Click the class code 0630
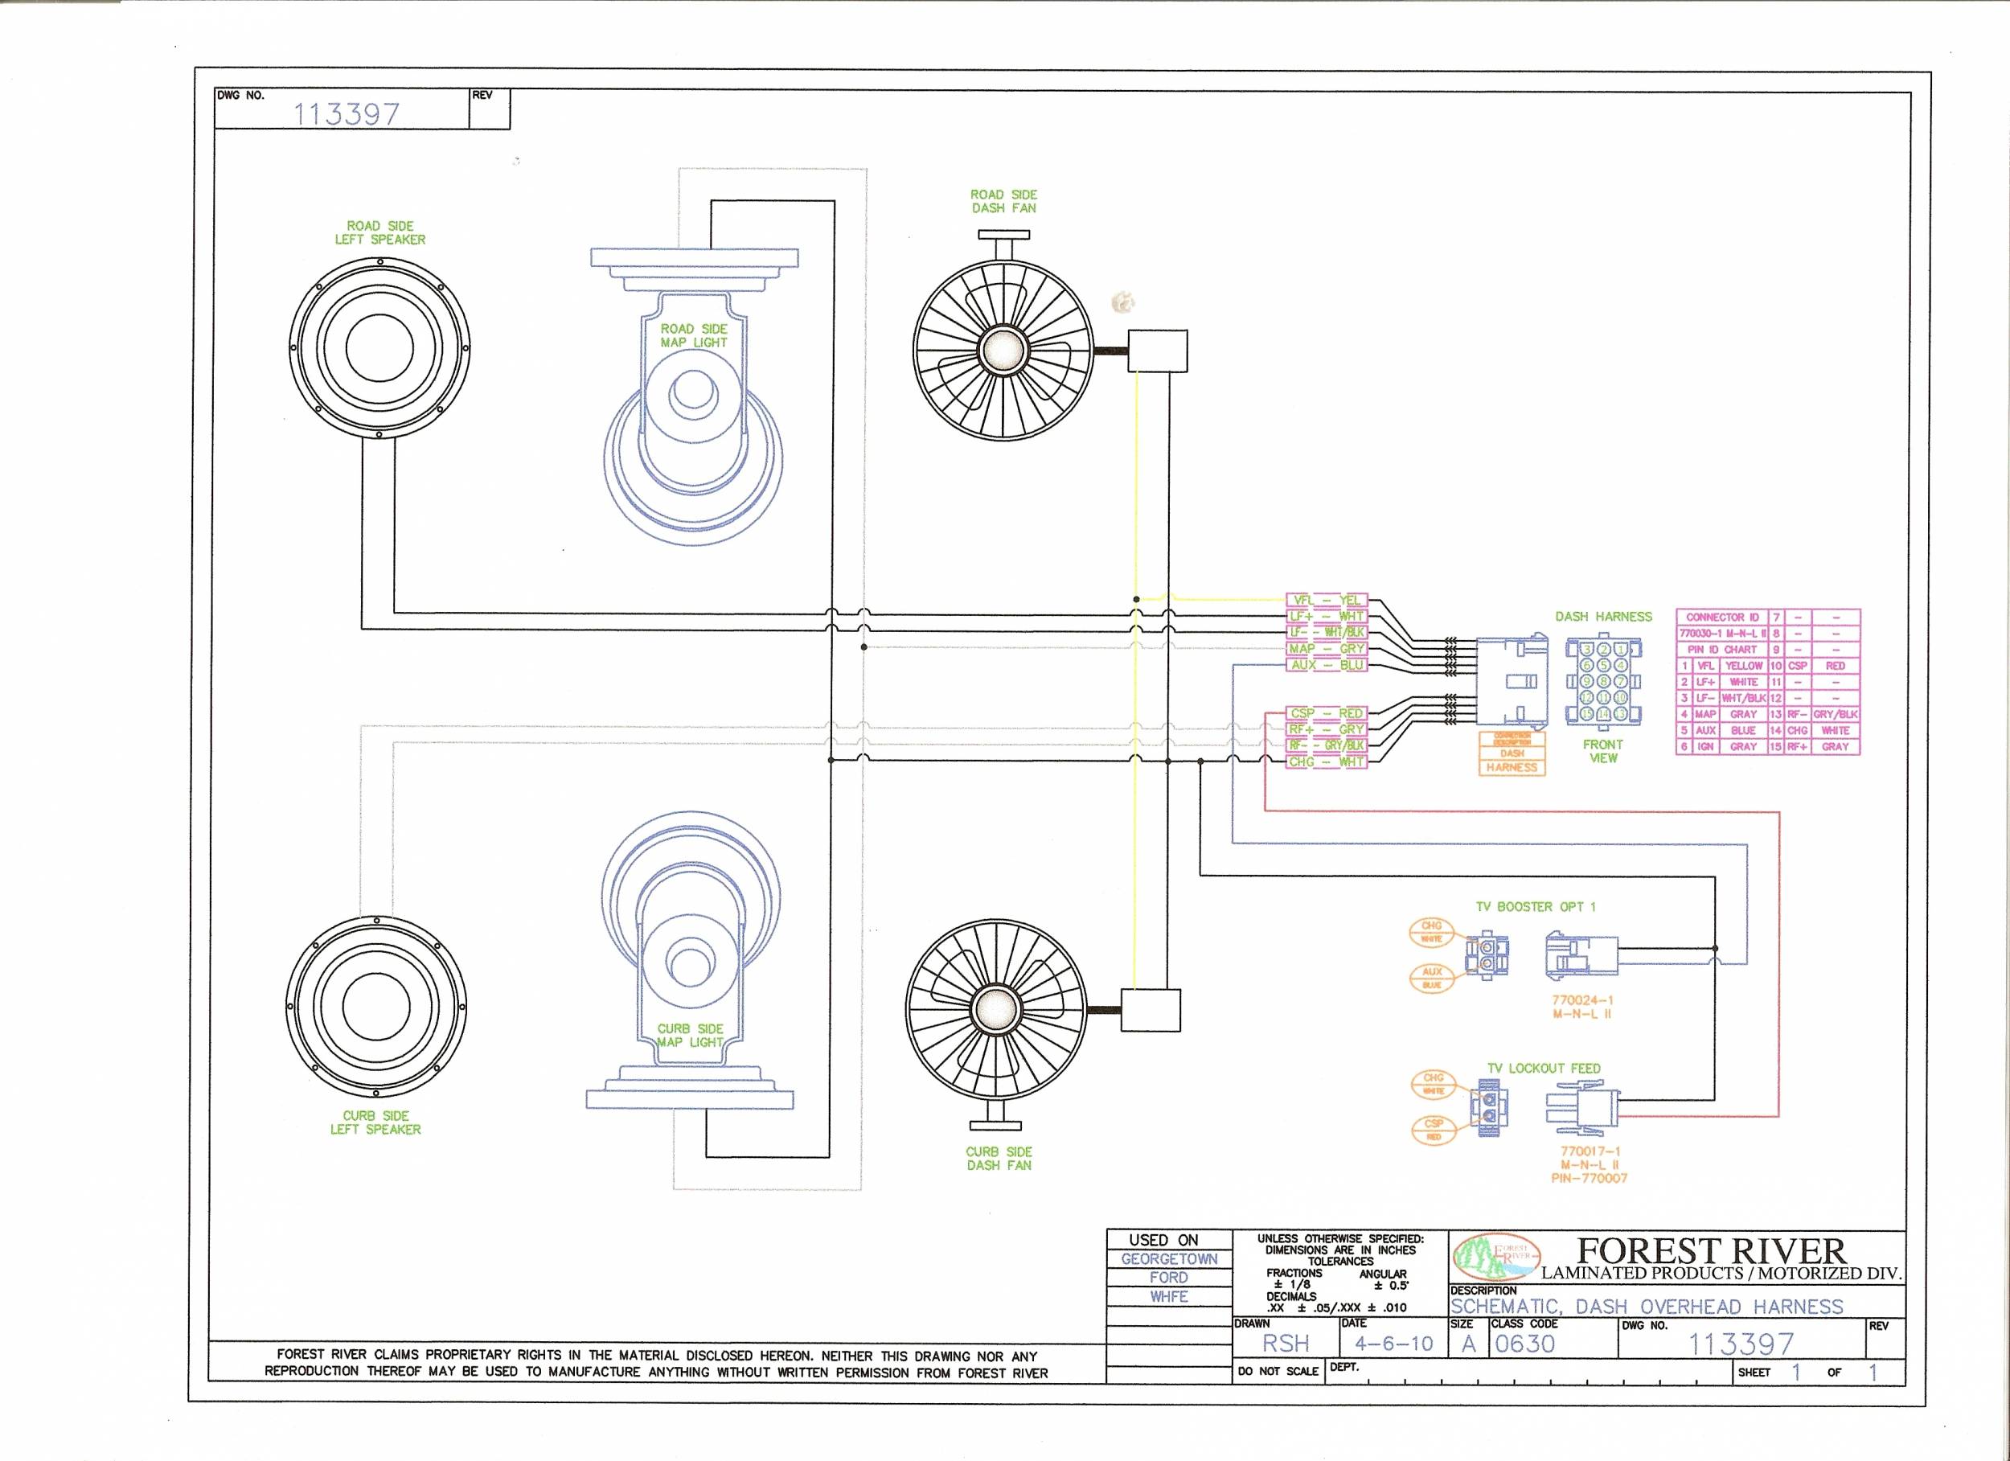The width and height of the screenshot is (2010, 1461). click(x=1525, y=1344)
